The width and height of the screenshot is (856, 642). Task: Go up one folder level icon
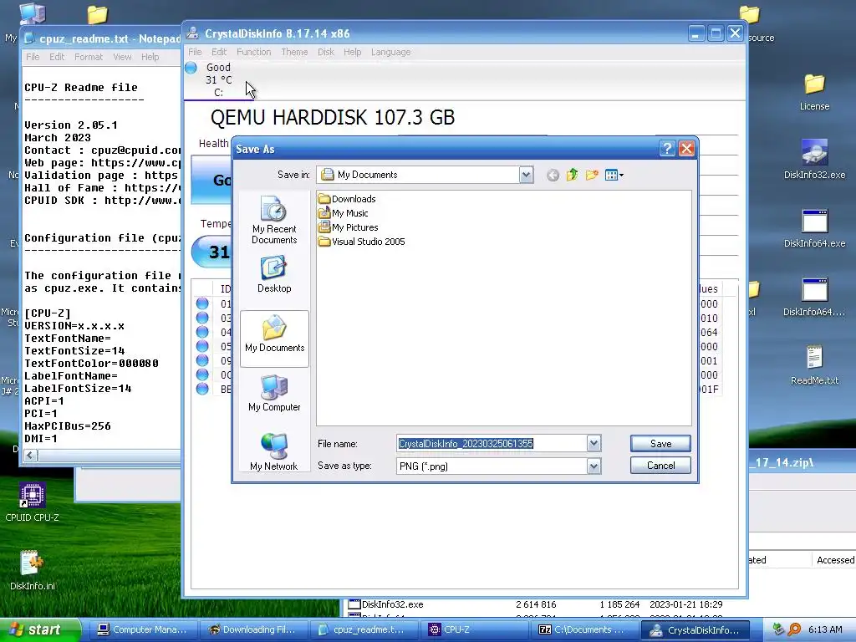(572, 175)
